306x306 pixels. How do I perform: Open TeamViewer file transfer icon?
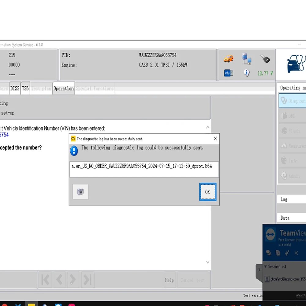278,253
